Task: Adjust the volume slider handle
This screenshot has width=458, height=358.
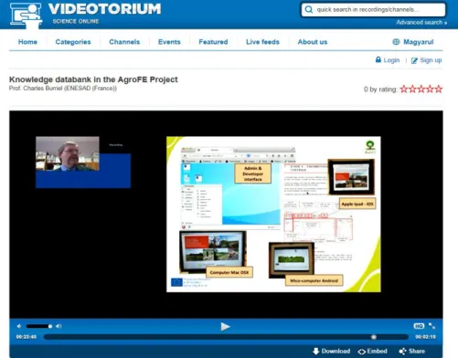Action: pyautogui.click(x=50, y=326)
